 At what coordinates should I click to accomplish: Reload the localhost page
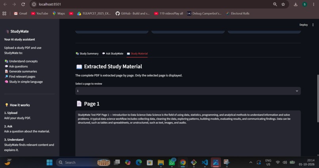[x=23, y=4]
